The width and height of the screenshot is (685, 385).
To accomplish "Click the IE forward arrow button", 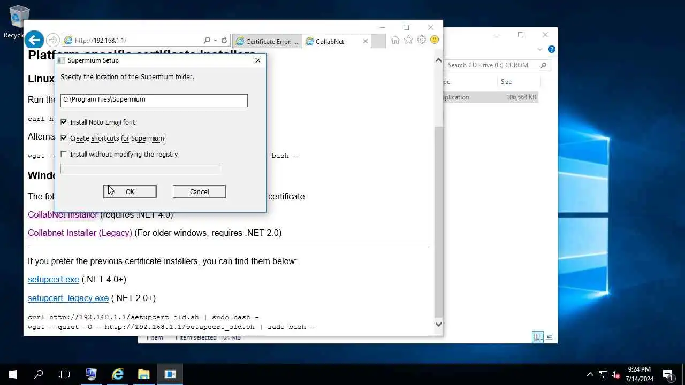I will point(52,40).
